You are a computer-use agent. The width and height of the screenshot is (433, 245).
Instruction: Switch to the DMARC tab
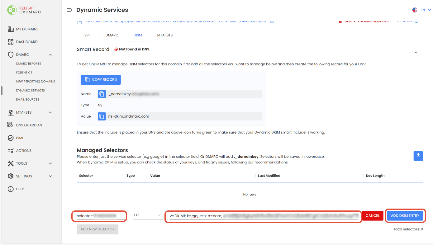point(112,35)
